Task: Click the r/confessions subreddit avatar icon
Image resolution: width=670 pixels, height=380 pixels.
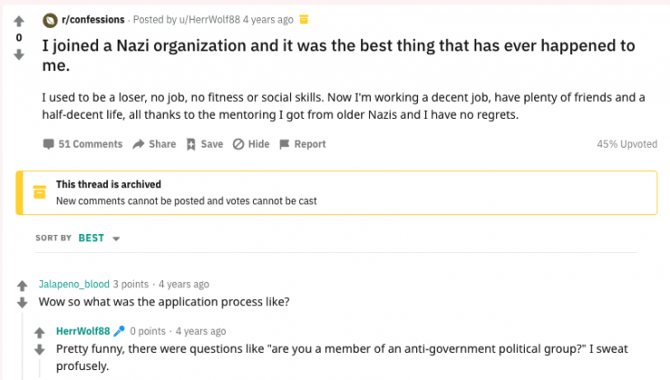Action: 49,19
